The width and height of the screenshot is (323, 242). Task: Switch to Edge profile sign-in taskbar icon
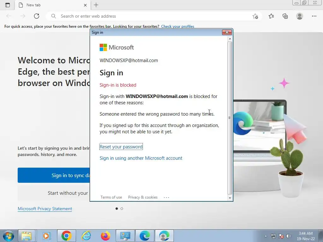(164, 236)
